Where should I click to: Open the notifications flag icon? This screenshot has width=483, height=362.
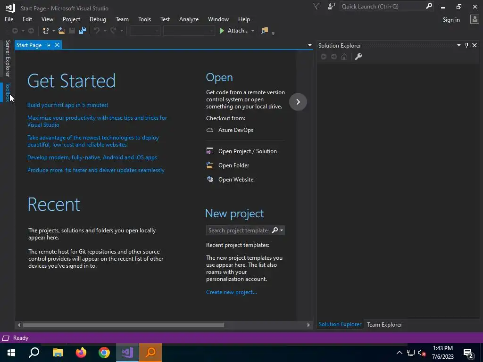coord(316,7)
